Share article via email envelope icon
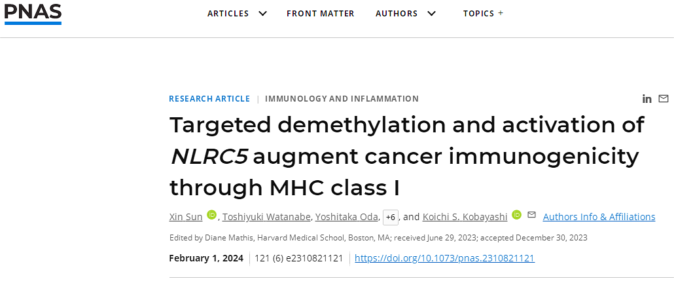 click(664, 98)
